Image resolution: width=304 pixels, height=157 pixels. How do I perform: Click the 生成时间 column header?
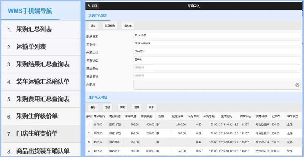[226, 116]
